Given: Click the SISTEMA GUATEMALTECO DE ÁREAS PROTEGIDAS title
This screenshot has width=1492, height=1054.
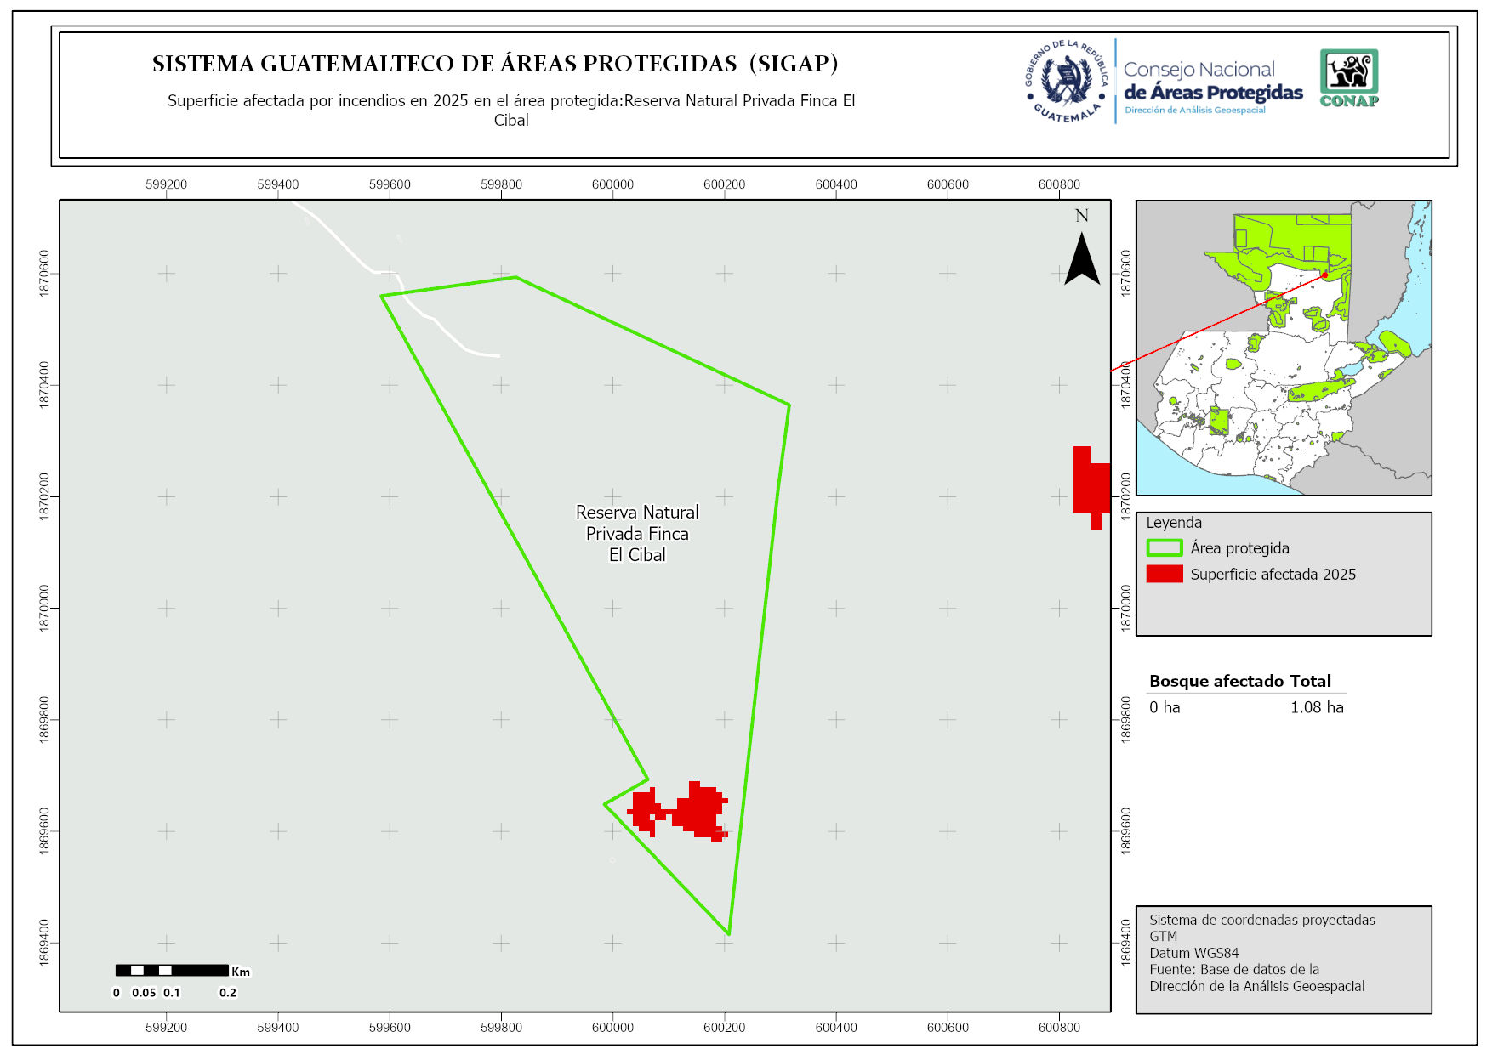Looking at the screenshot, I should tap(495, 64).
